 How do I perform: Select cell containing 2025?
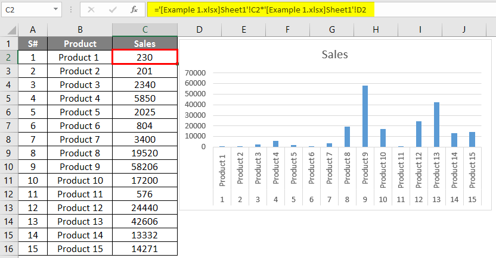[x=145, y=112]
